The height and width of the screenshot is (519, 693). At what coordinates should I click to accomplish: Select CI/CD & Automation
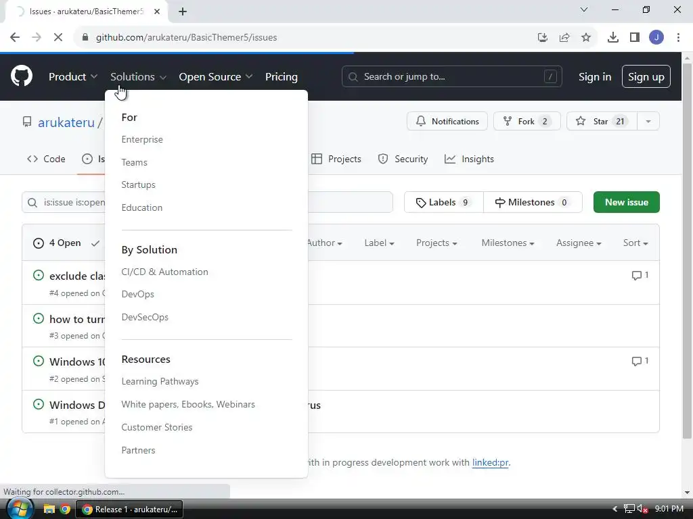[165, 272]
